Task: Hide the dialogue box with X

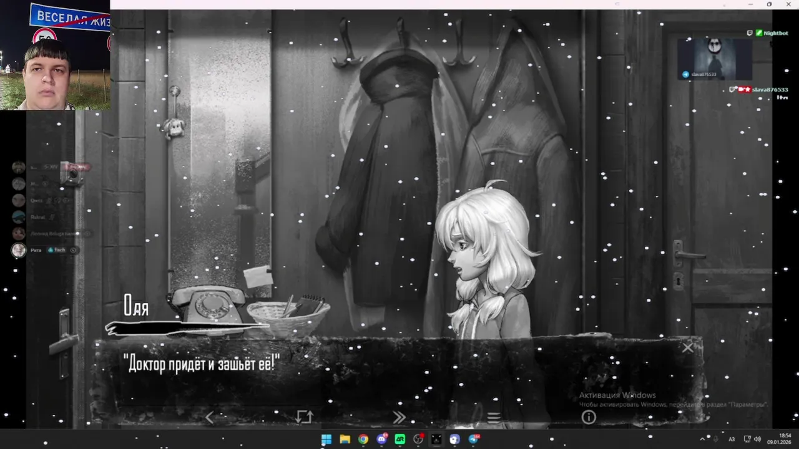Action: point(687,348)
